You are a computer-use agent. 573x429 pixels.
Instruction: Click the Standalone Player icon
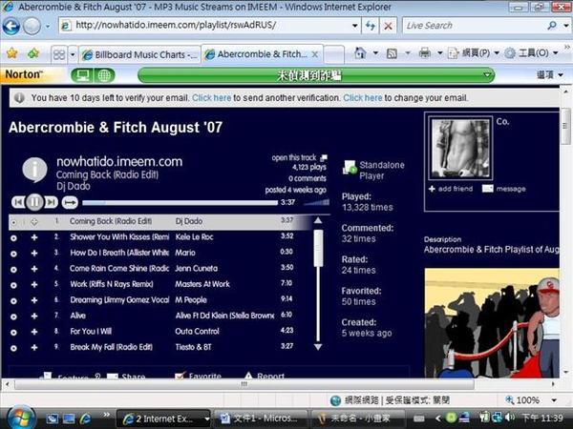(x=350, y=168)
